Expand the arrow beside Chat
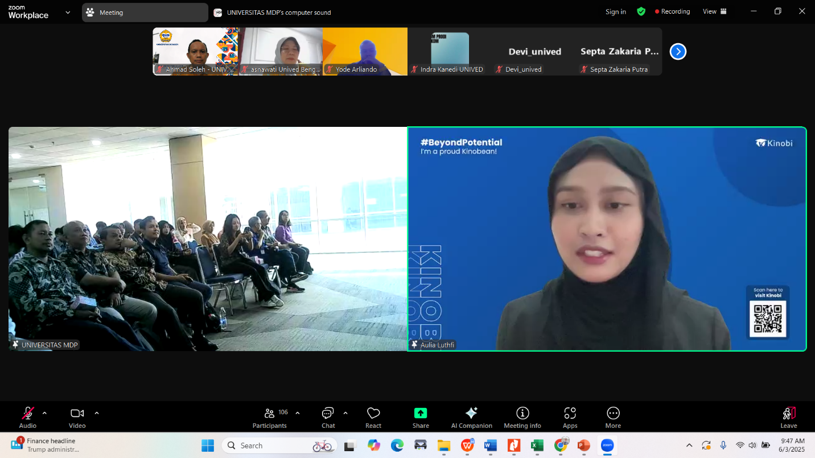The image size is (815, 458). coord(345,413)
